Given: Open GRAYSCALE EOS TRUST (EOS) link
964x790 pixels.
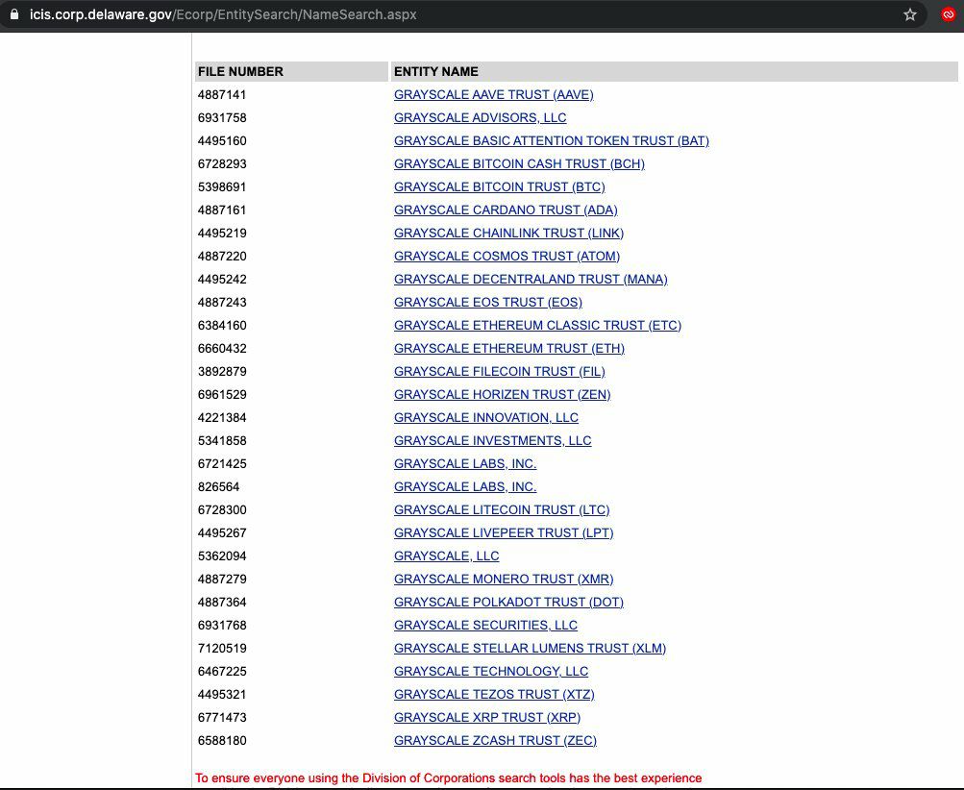Looking at the screenshot, I should (488, 302).
